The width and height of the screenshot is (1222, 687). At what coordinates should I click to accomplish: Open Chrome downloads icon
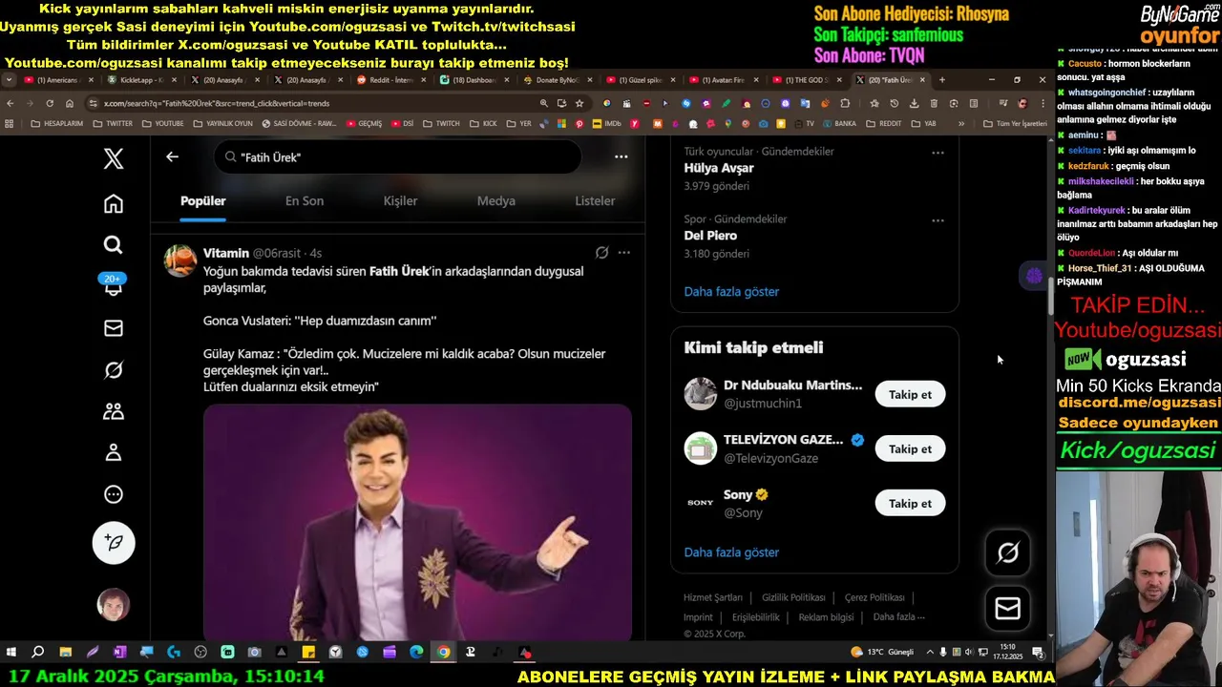coord(914,103)
